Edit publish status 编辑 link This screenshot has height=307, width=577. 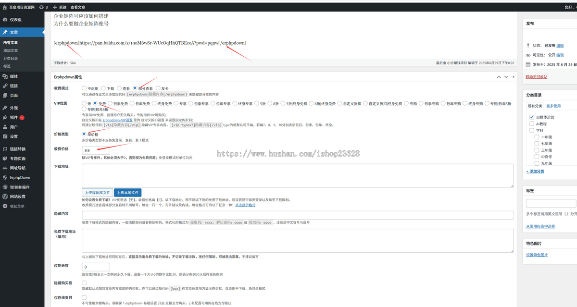[x=560, y=46]
